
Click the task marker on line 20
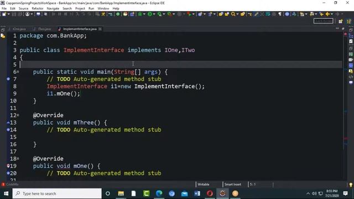(8, 173)
